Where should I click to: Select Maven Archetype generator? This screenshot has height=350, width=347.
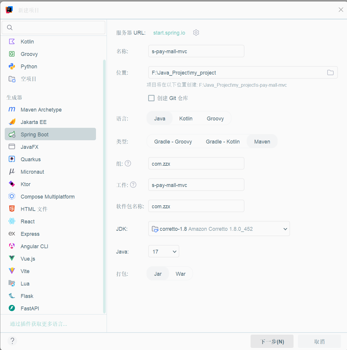pyautogui.click(x=50, y=109)
